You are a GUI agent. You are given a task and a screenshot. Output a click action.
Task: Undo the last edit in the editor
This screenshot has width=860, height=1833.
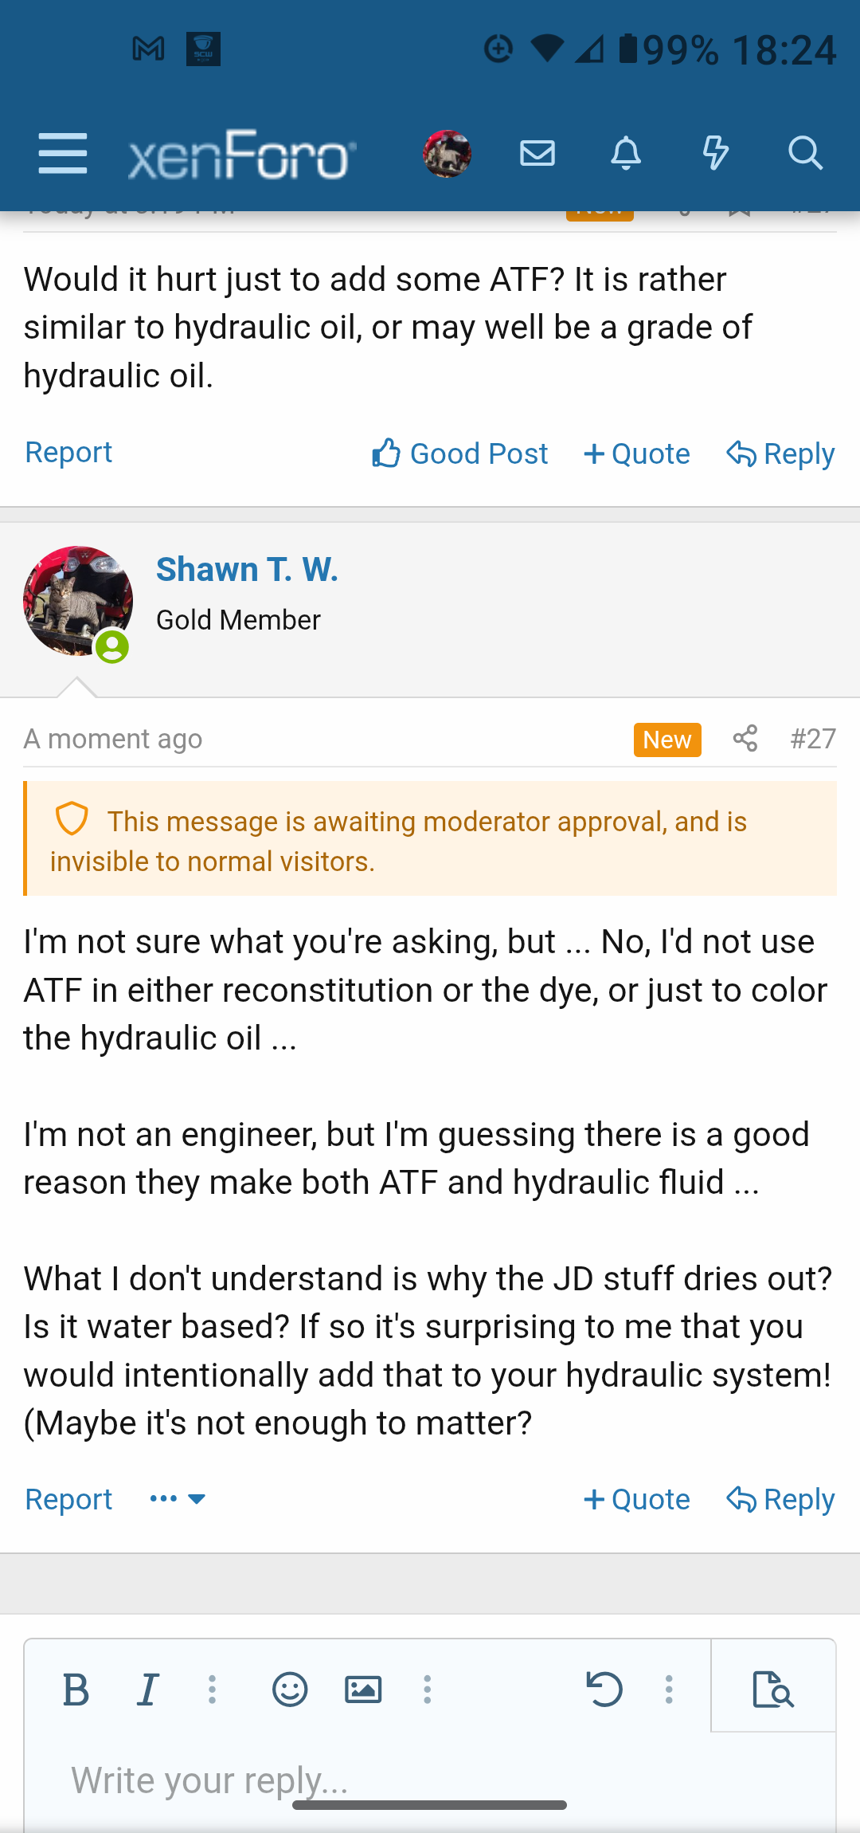point(604,1689)
